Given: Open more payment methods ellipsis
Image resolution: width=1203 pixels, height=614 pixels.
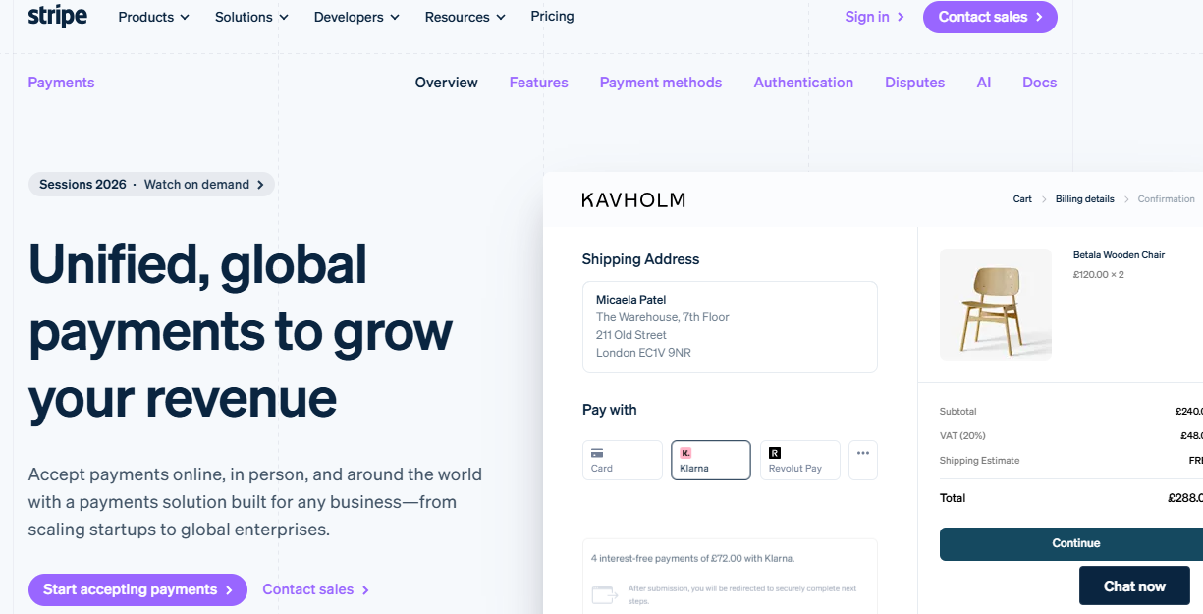Looking at the screenshot, I should point(863,460).
